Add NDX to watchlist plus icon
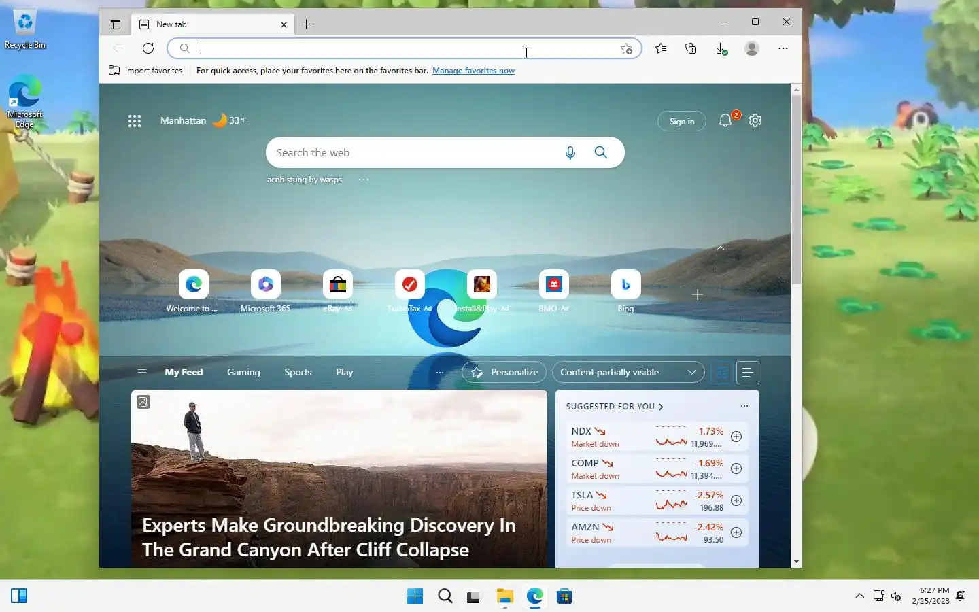Screen dimensions: 979x612 pyautogui.click(x=736, y=437)
